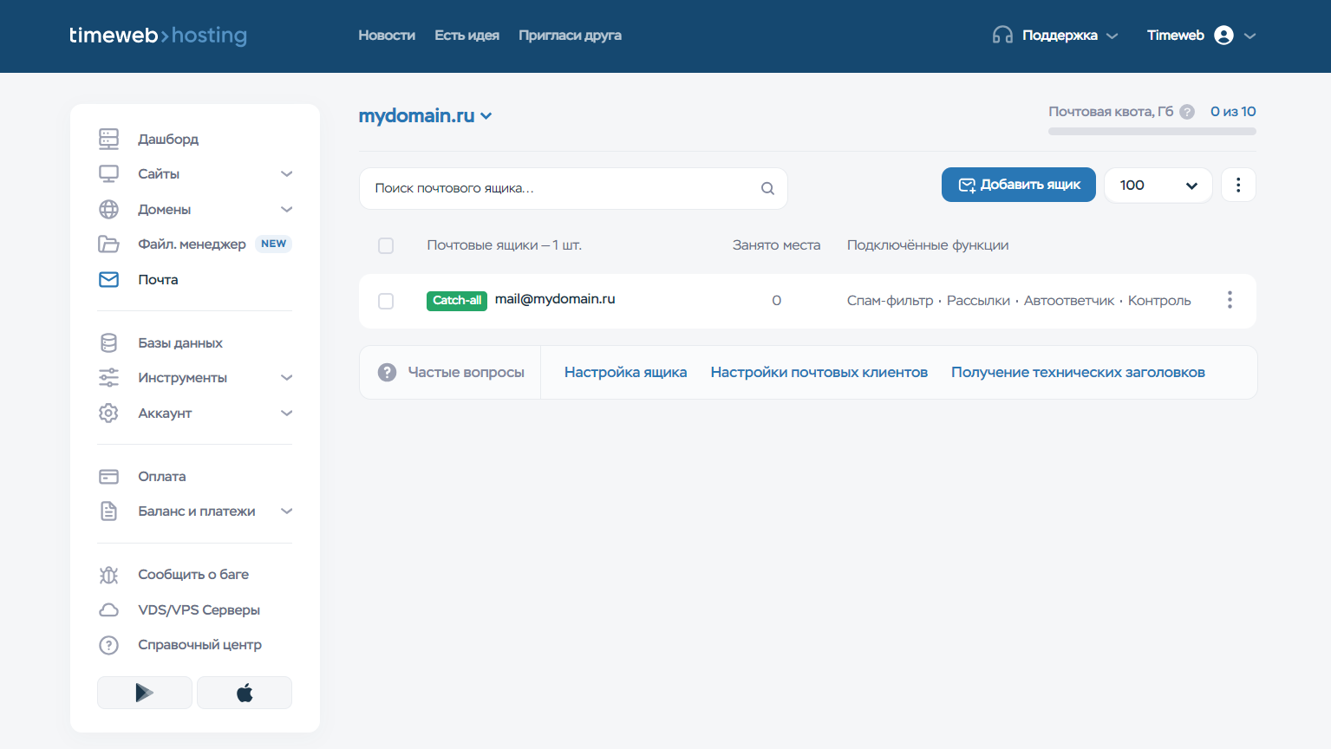Image resolution: width=1331 pixels, height=749 pixels.
Task: Click the File manager folder icon
Action: coord(108,244)
